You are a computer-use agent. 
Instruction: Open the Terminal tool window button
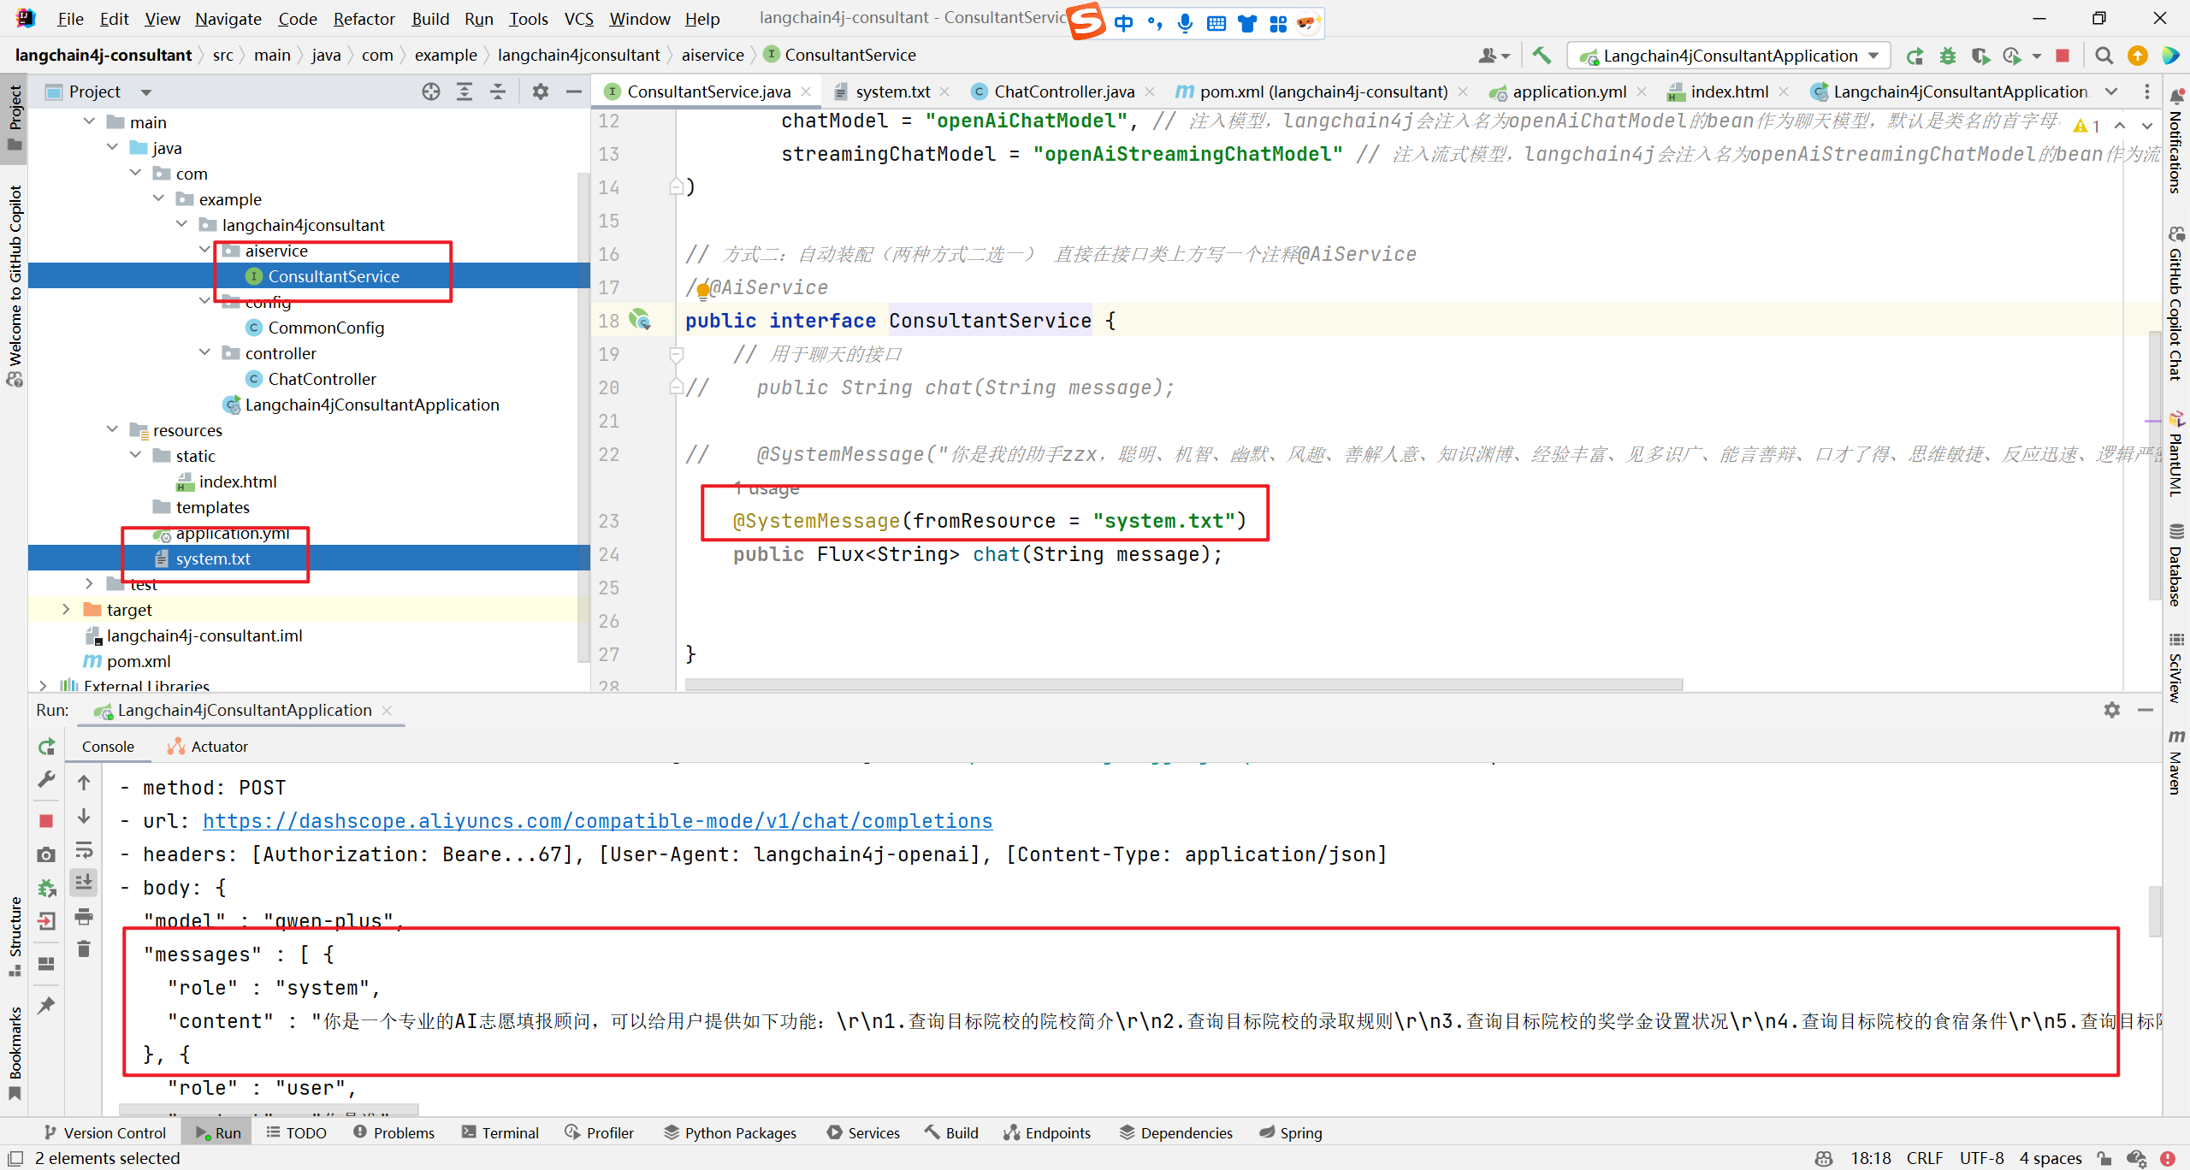pyautogui.click(x=500, y=1132)
